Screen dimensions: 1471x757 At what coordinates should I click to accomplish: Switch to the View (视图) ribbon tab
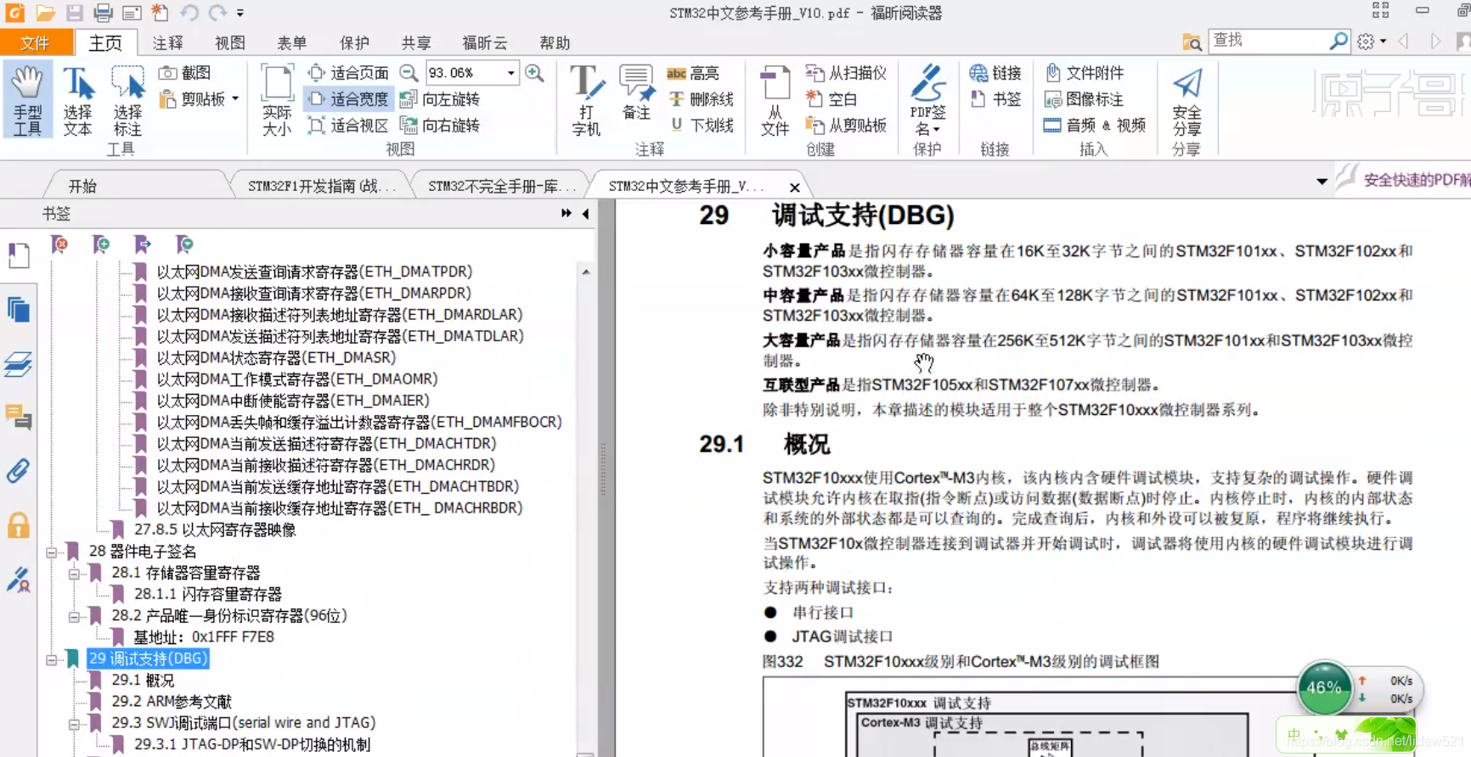pos(229,42)
